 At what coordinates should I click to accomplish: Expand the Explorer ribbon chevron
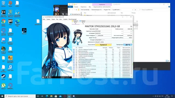[x=167, y=7]
